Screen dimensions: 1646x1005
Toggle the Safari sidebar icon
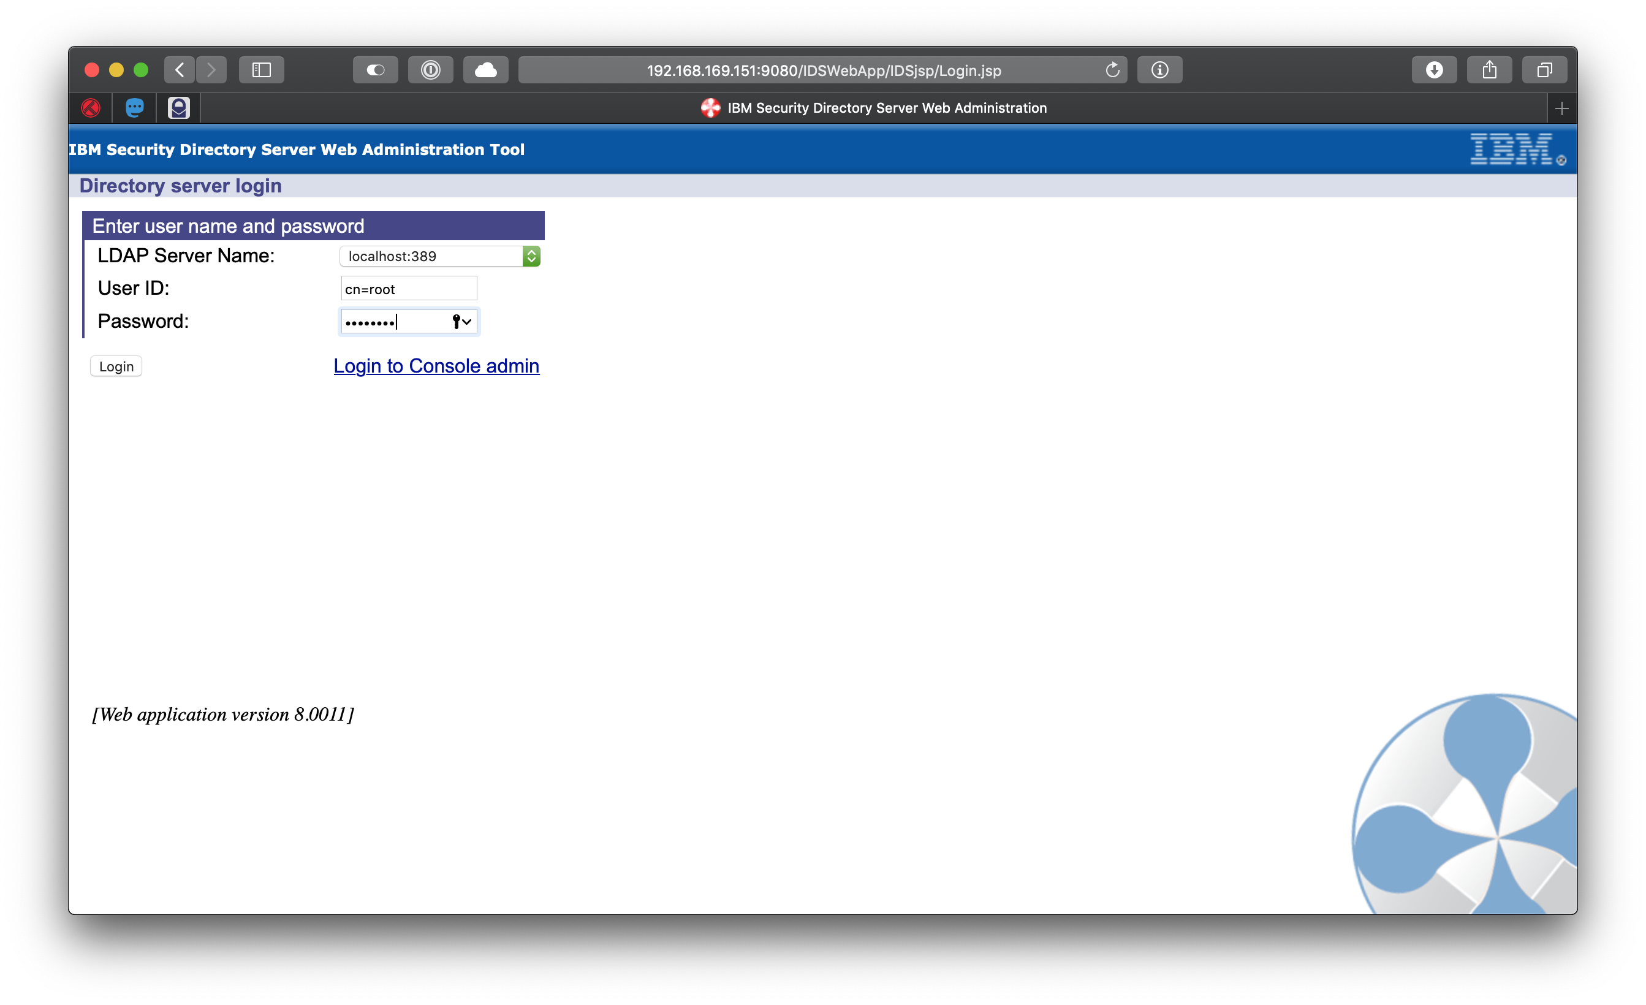pos(261,69)
